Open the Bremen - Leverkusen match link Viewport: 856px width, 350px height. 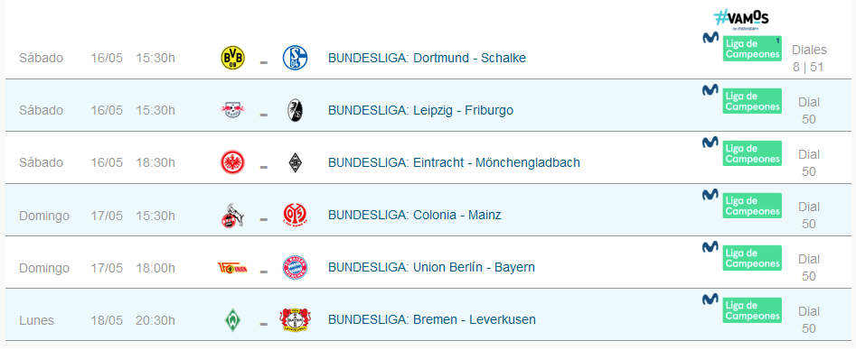pos(432,319)
